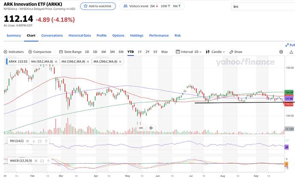This screenshot has height=179, width=295.
Task: Remove the MA 50 indicator
Action: click(x=56, y=62)
